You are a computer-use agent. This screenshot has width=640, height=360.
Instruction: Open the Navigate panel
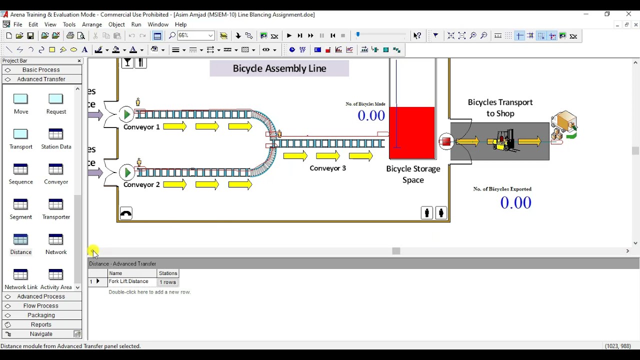[x=41, y=334]
